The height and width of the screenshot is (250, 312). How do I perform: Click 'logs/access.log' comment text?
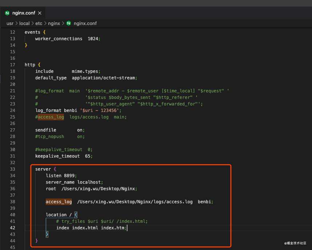point(89,117)
